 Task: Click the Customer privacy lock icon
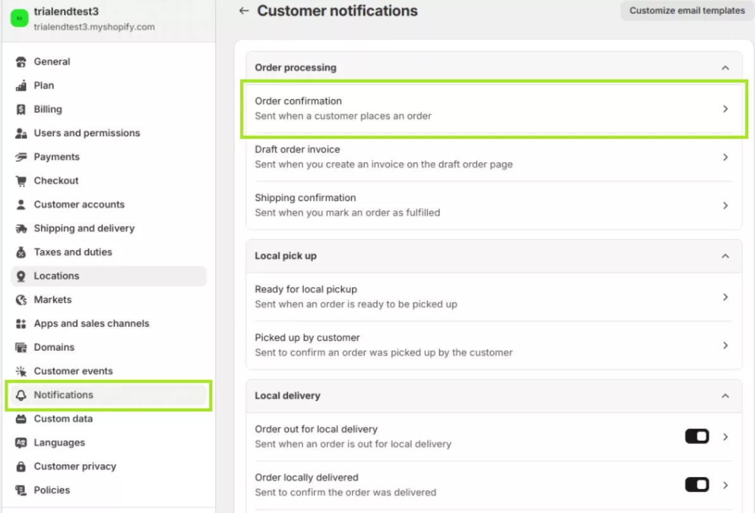[21, 466]
